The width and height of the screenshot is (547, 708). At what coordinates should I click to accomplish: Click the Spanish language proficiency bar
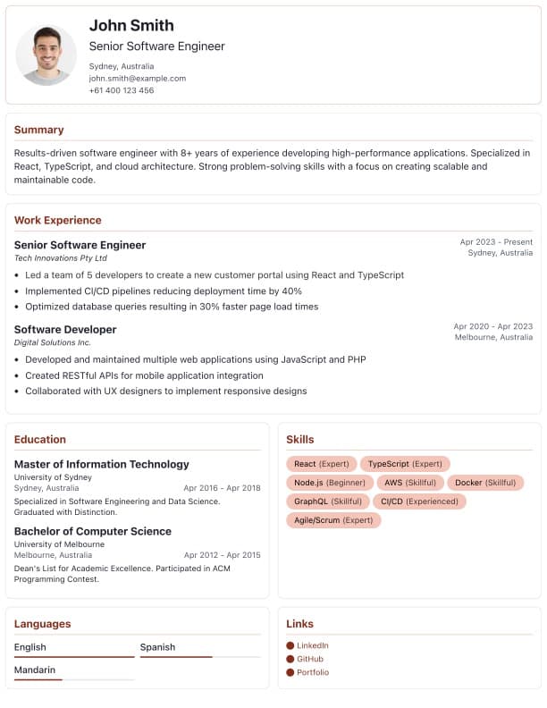[x=200, y=657]
